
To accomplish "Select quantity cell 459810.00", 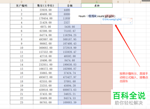I will 46,90.
